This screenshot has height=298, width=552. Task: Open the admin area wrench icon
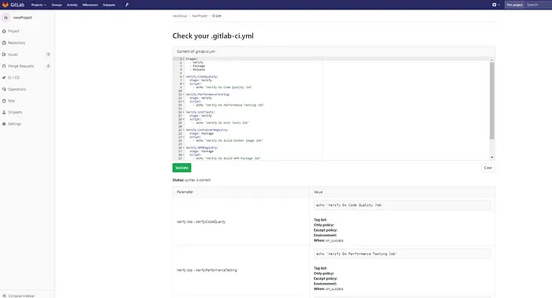coord(127,5)
